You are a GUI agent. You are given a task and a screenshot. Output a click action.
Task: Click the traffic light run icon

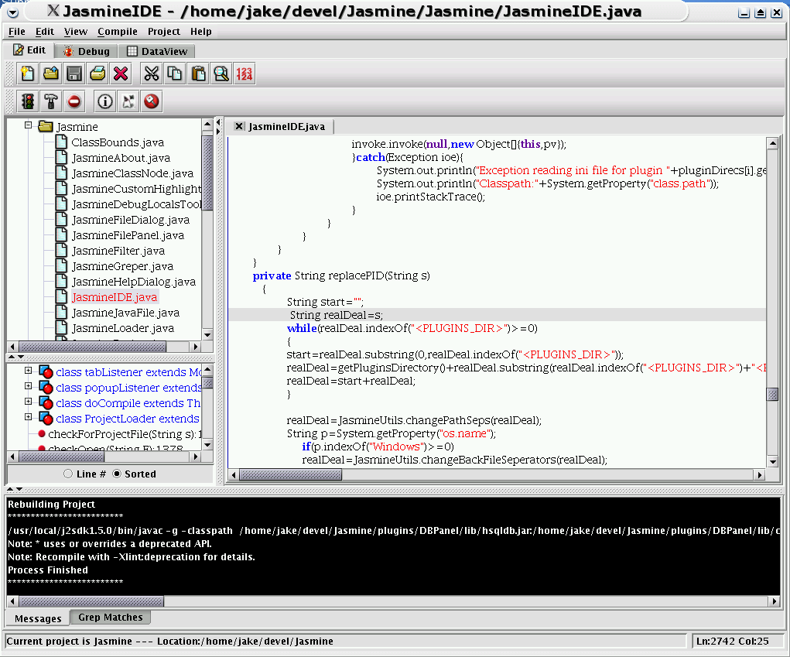[28, 101]
